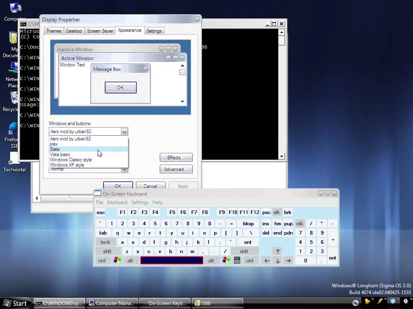Viewport: 413px width, 309px height.
Task: Click the context menu key icon
Action: 237,261
